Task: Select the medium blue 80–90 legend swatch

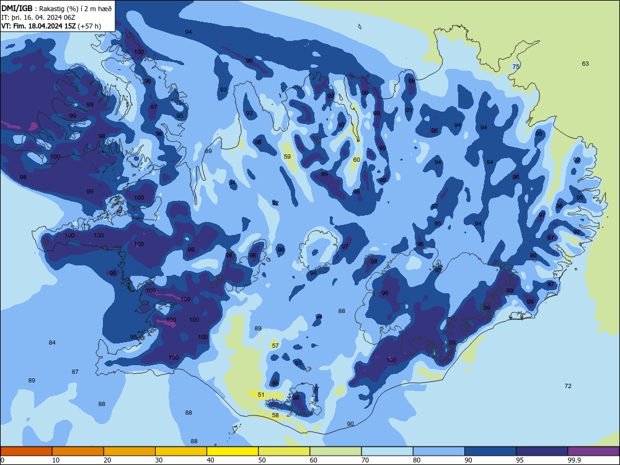Action: click(x=439, y=451)
